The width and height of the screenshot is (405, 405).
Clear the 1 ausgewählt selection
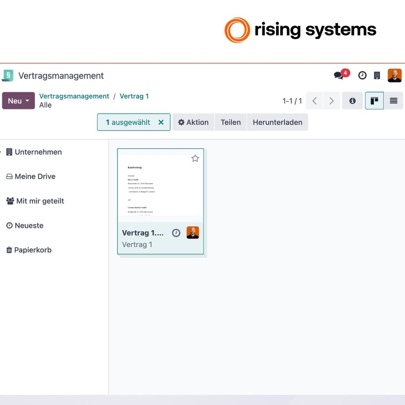click(x=161, y=122)
